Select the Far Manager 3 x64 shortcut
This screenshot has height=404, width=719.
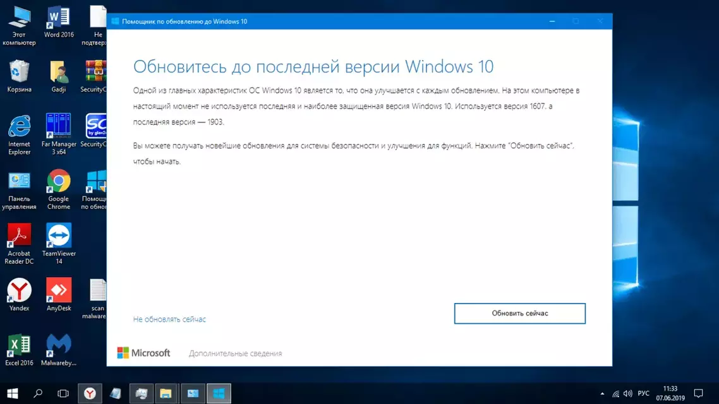[x=59, y=134]
